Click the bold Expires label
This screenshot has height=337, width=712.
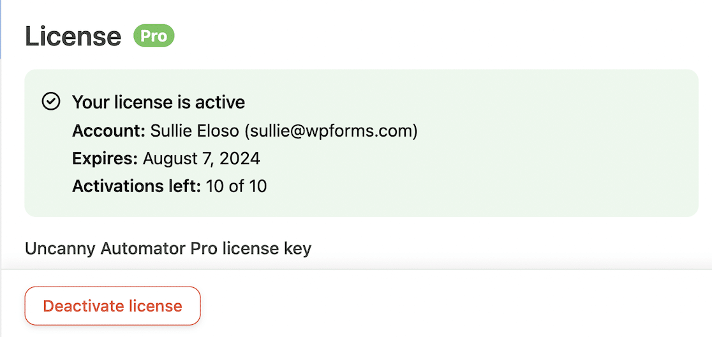pyautogui.click(x=105, y=158)
